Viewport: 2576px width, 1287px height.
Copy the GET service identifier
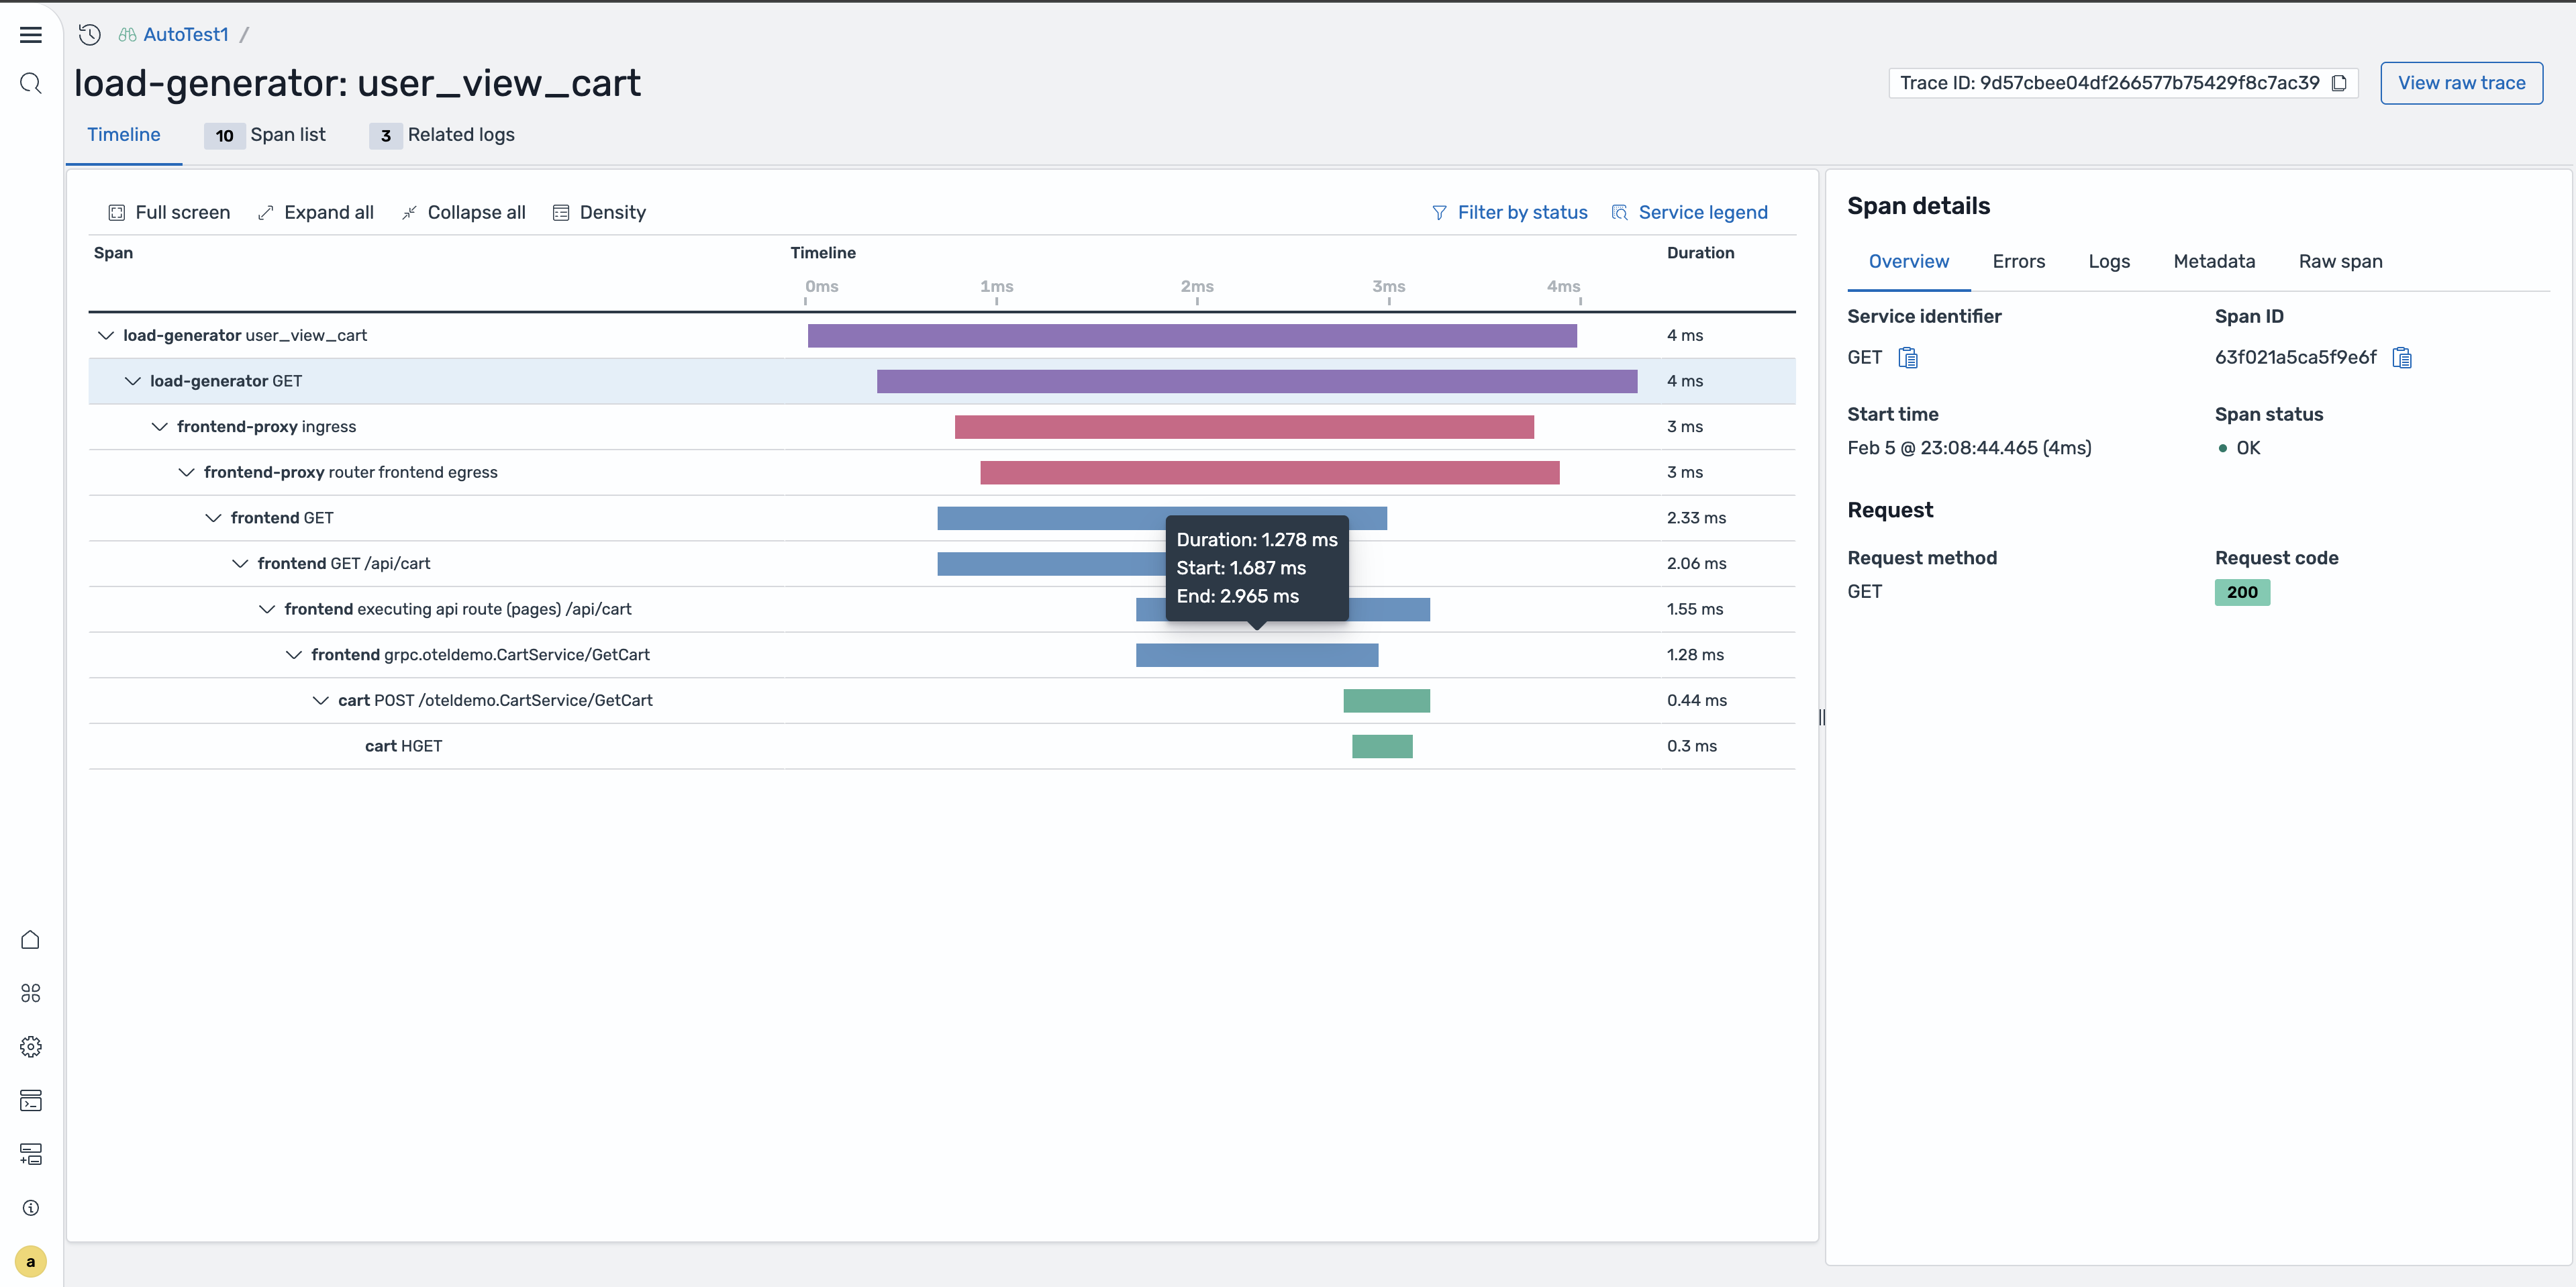[1908, 357]
